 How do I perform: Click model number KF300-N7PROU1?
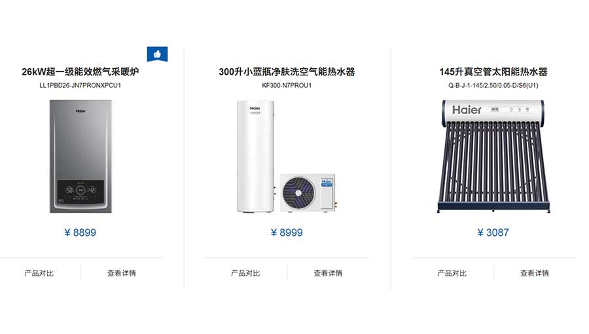pyautogui.click(x=287, y=85)
